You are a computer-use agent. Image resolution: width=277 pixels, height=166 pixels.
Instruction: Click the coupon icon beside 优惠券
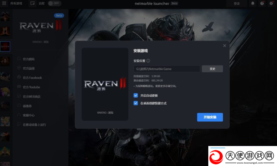19,105
